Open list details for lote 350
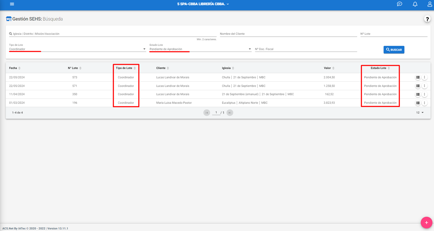Image resolution: width=434 pixels, height=231 pixels. pos(418,94)
